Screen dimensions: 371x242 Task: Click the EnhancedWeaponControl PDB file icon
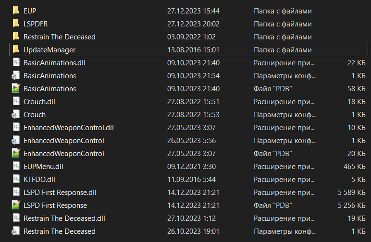coord(15,153)
